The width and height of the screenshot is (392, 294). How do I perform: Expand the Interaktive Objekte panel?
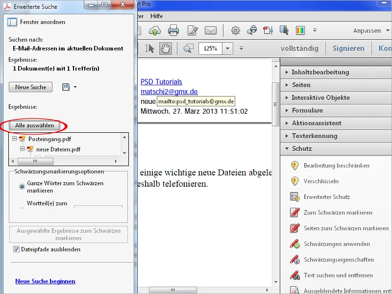click(x=336, y=98)
